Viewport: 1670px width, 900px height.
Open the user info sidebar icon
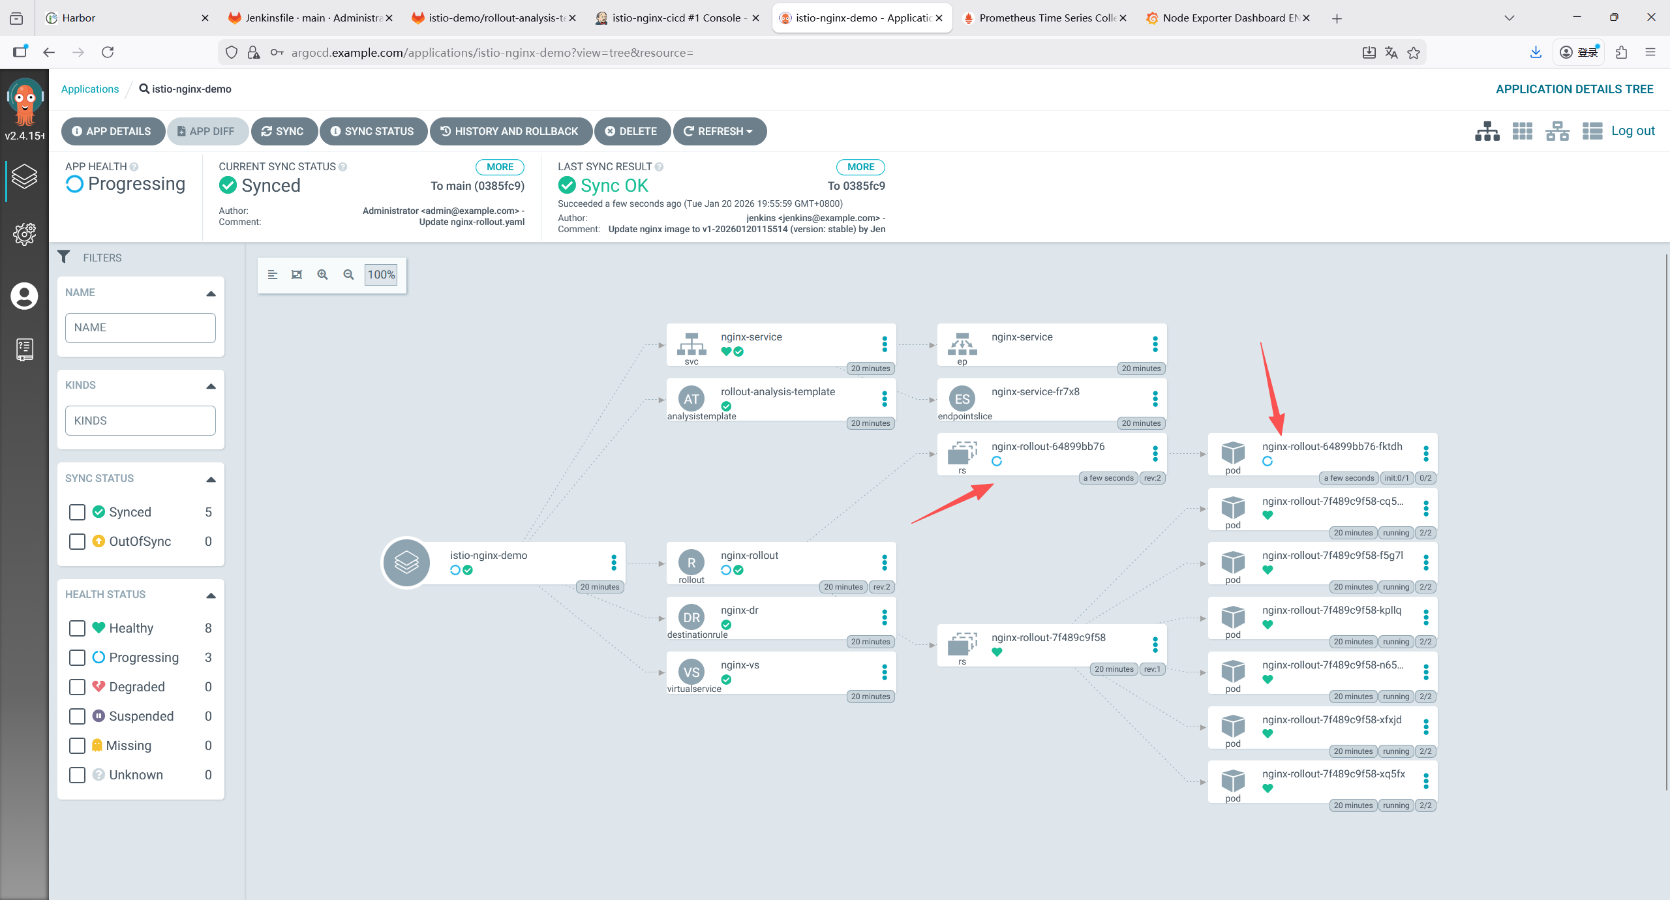pos(24,296)
